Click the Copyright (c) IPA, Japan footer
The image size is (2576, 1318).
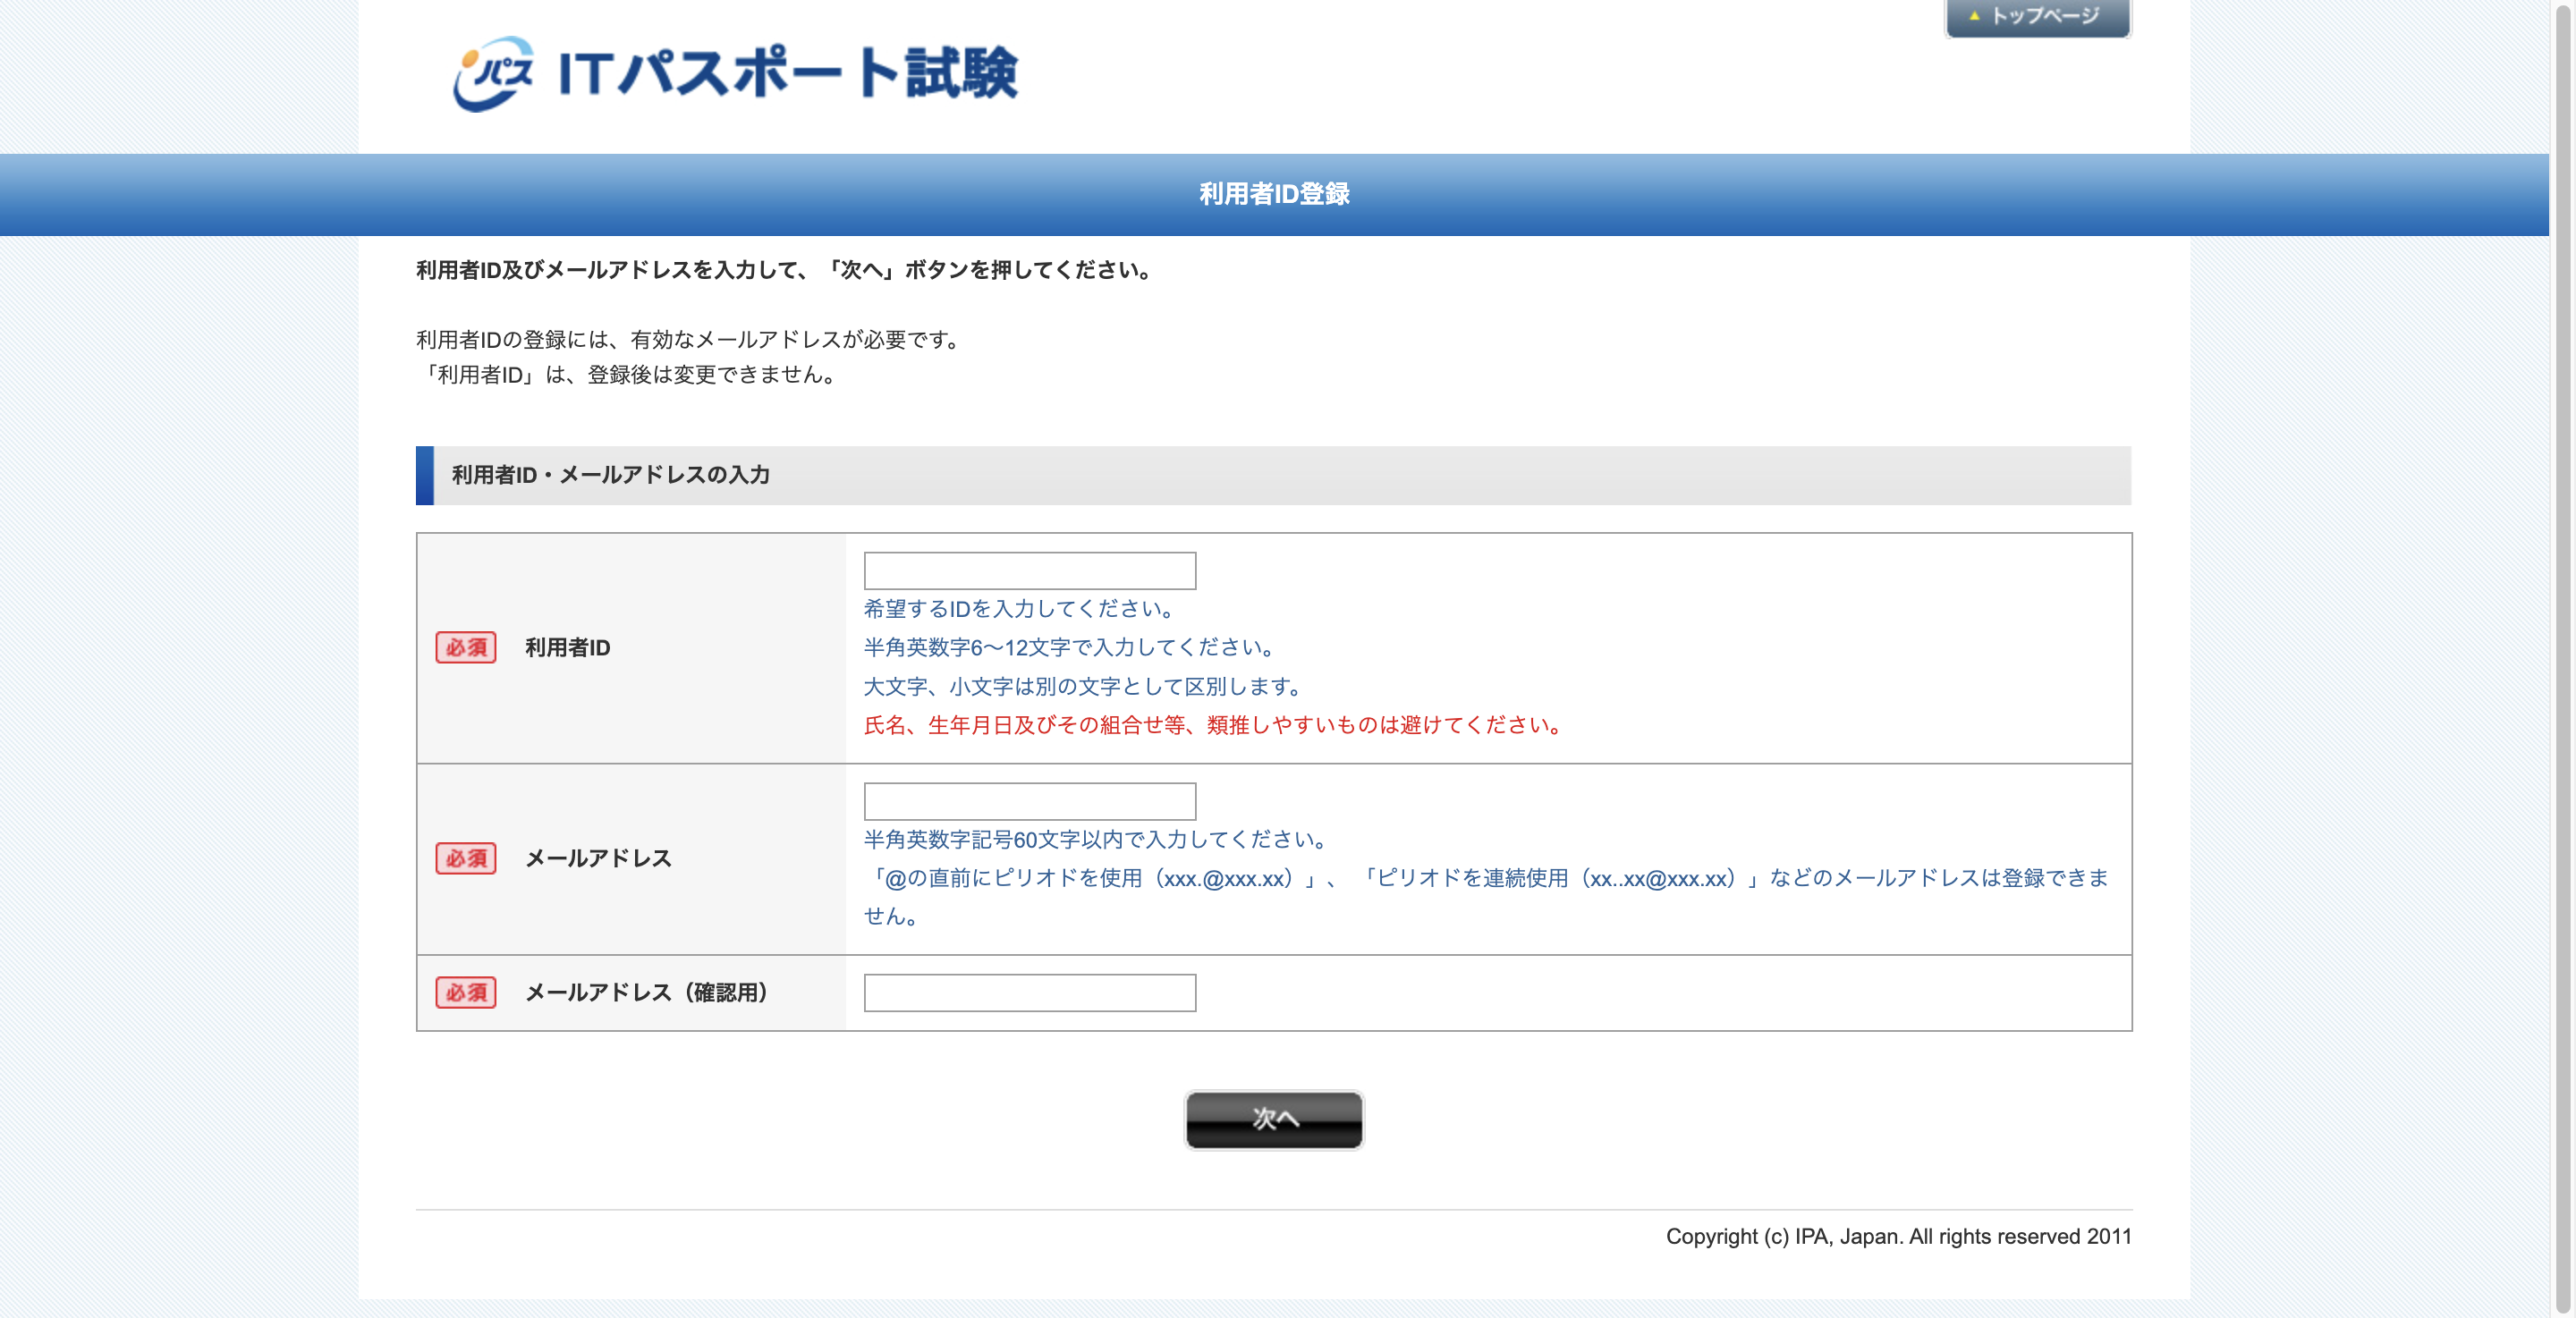coord(1898,1236)
